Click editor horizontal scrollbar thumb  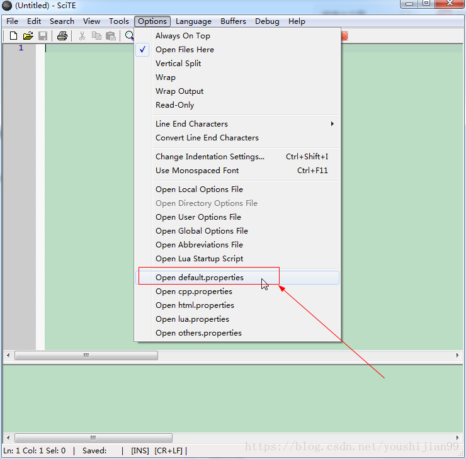tap(86, 355)
